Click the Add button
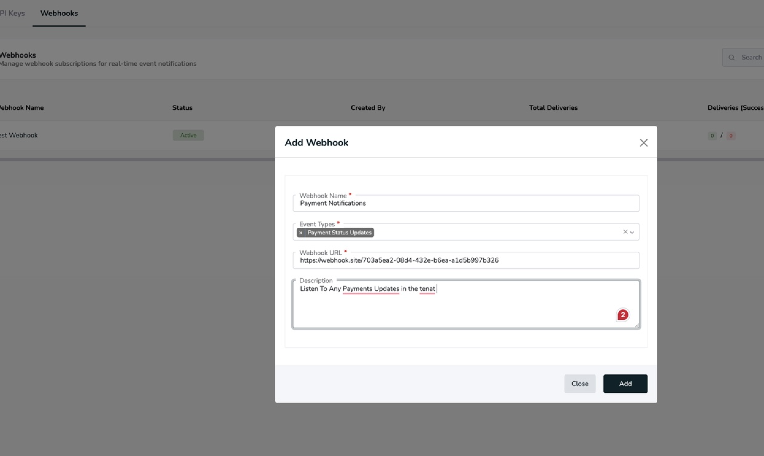Viewport: 764px width, 456px height. (625, 384)
